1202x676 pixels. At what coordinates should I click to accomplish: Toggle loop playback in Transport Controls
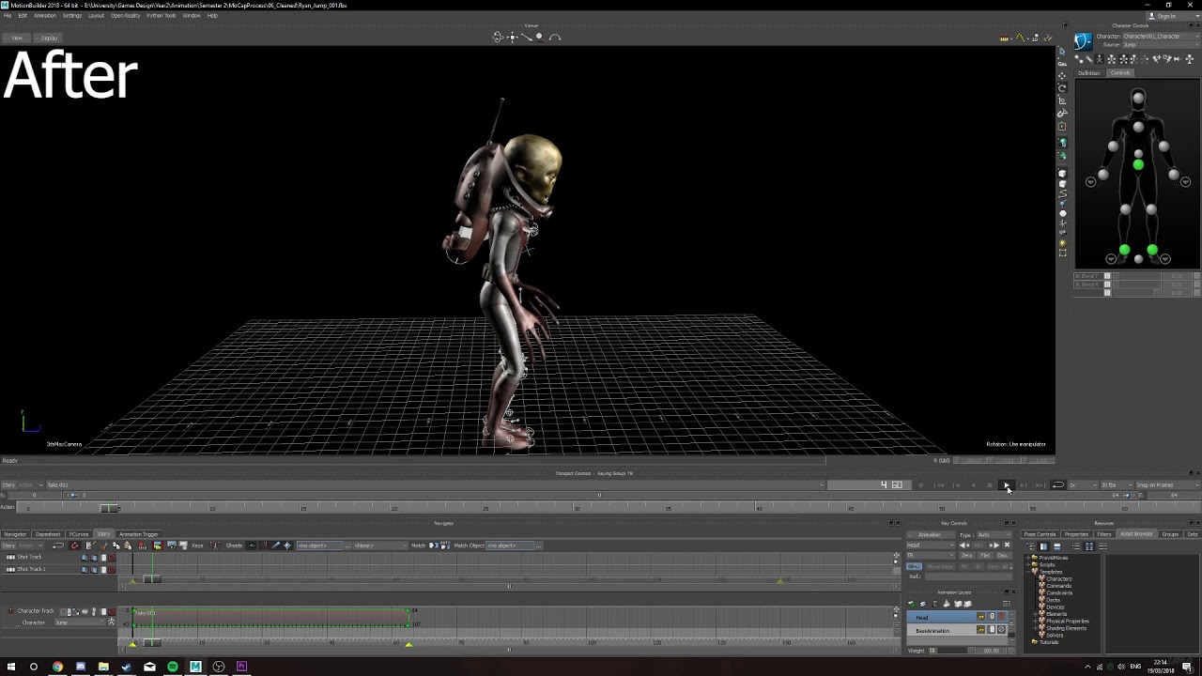[1058, 485]
